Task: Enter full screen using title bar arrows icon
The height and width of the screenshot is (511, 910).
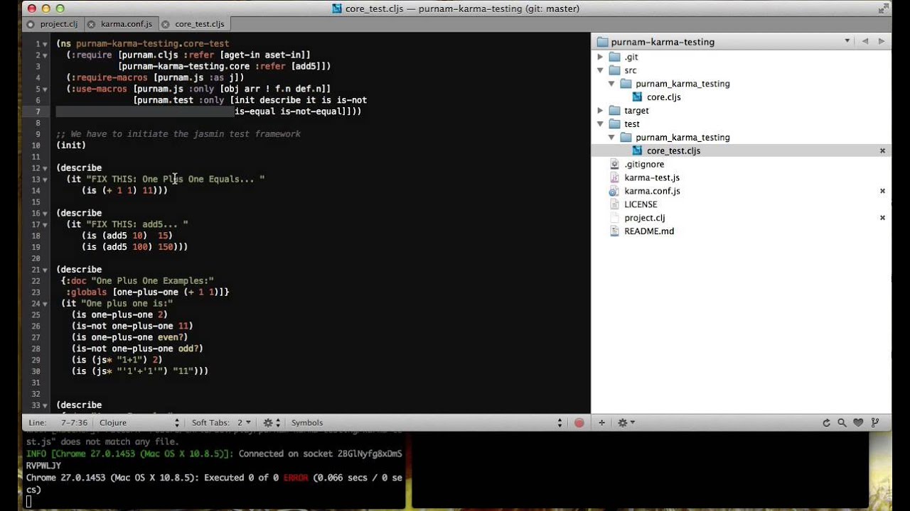Action: coord(884,9)
